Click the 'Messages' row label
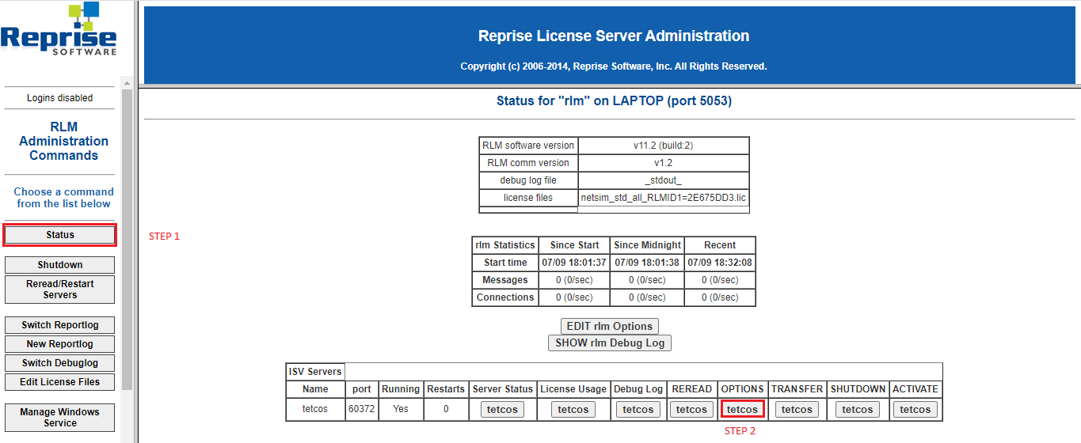Image resolution: width=1081 pixels, height=443 pixels. [x=505, y=280]
